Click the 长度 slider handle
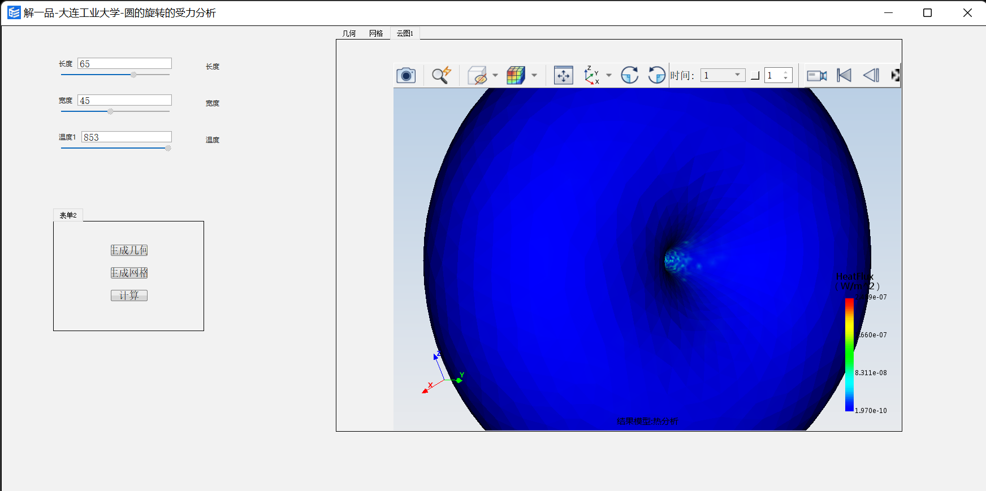The image size is (986, 491). (133, 75)
